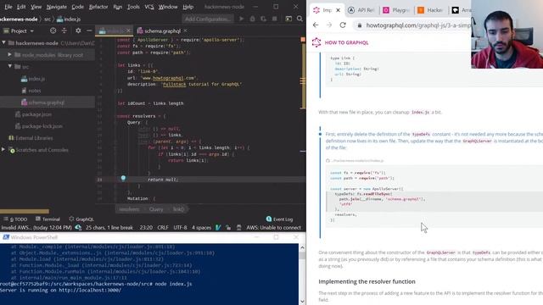Open the 4 spaces indent selector

(201, 228)
